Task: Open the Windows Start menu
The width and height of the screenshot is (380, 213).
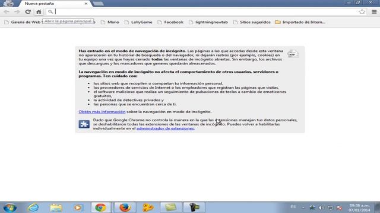Action: click(x=10, y=208)
